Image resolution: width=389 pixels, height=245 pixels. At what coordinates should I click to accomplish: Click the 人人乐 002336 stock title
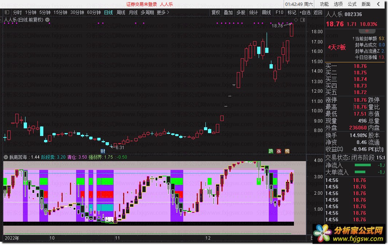[x=344, y=14]
